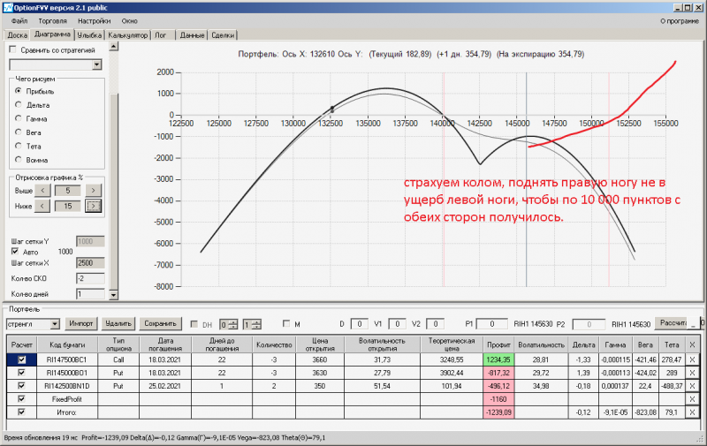Click the D input field
This screenshot has width=707, height=446.
[x=360, y=324]
